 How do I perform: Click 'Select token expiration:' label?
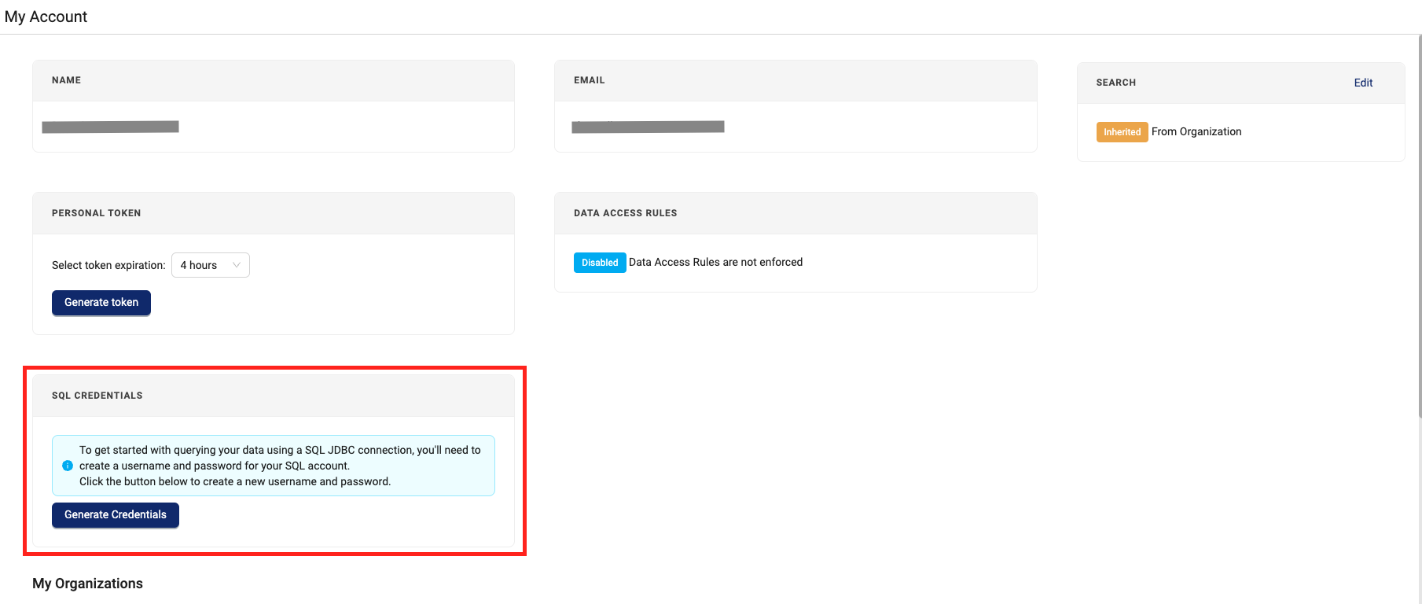coord(108,266)
